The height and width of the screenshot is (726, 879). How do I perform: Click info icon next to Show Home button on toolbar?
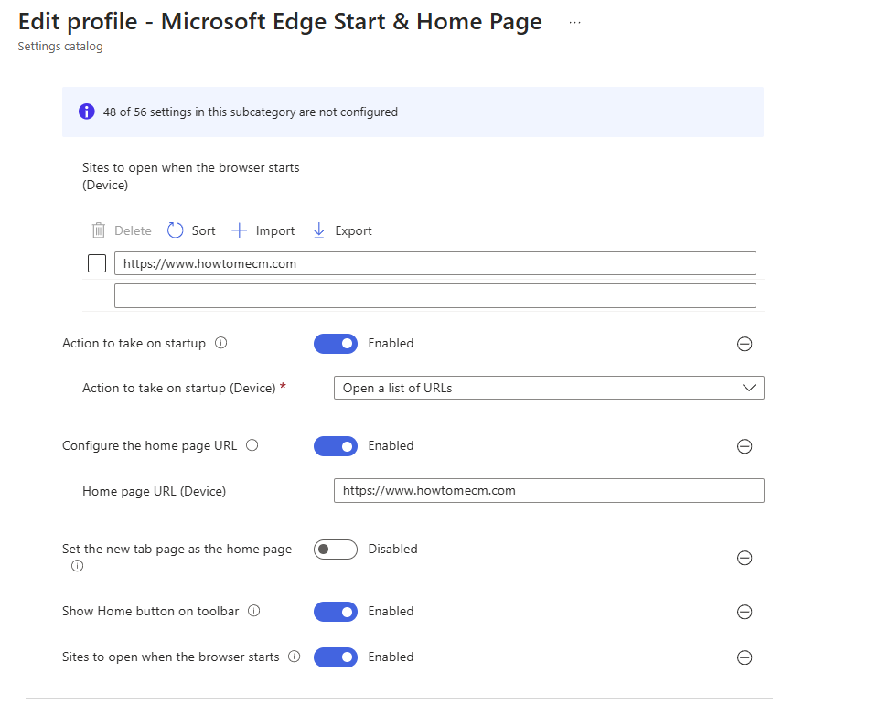tap(254, 611)
